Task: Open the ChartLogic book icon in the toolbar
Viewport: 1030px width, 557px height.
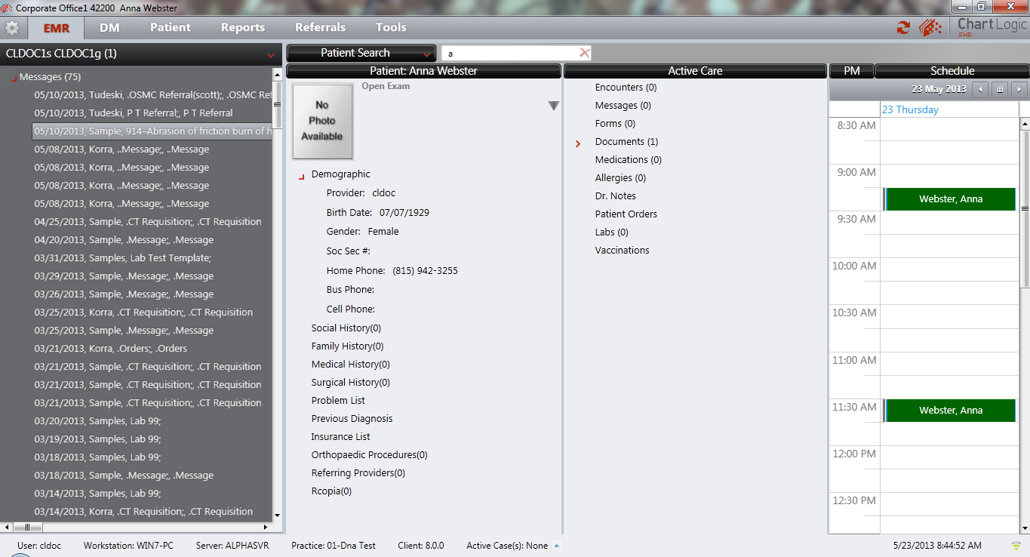Action: [x=930, y=27]
